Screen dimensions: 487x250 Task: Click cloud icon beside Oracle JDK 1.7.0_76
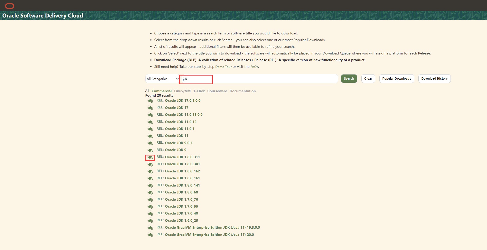151,200
